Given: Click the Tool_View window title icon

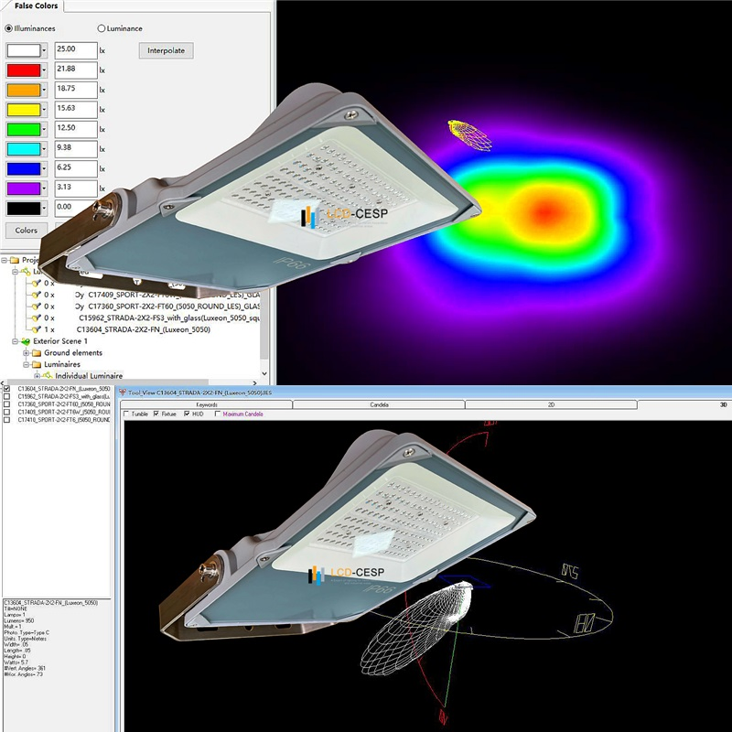Looking at the screenshot, I should coord(123,392).
